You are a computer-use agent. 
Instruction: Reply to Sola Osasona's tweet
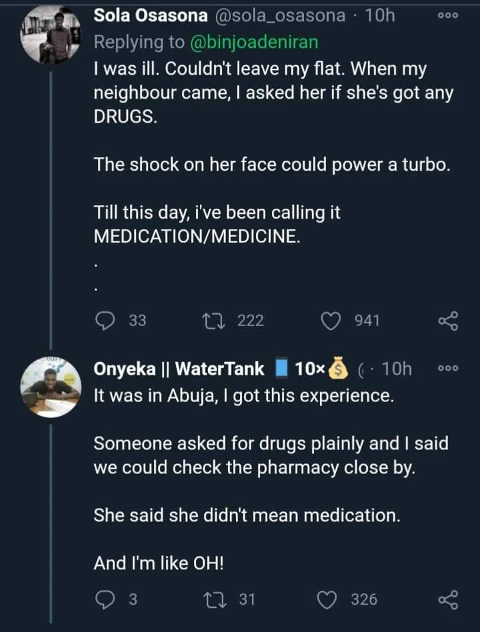(105, 321)
